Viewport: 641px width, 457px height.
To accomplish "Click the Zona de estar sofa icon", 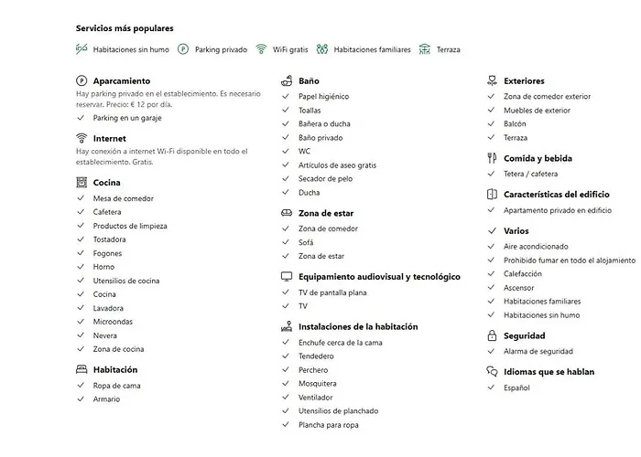I will point(287,213).
